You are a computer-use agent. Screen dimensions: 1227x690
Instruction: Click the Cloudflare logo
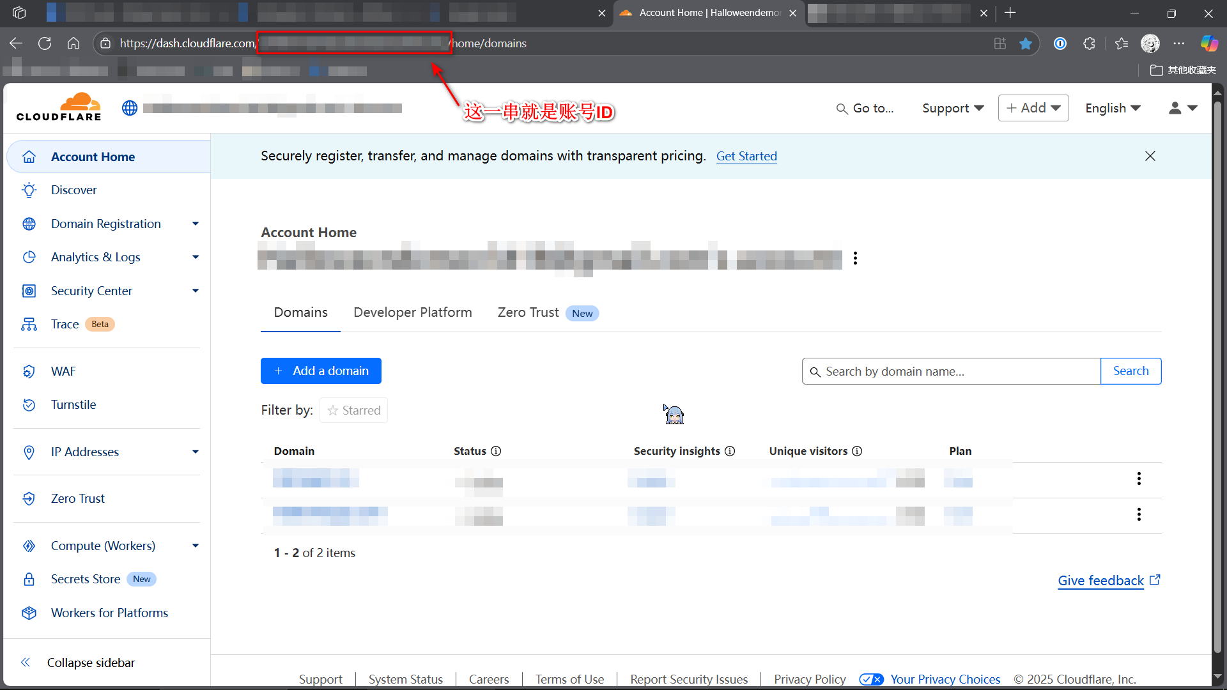point(59,107)
